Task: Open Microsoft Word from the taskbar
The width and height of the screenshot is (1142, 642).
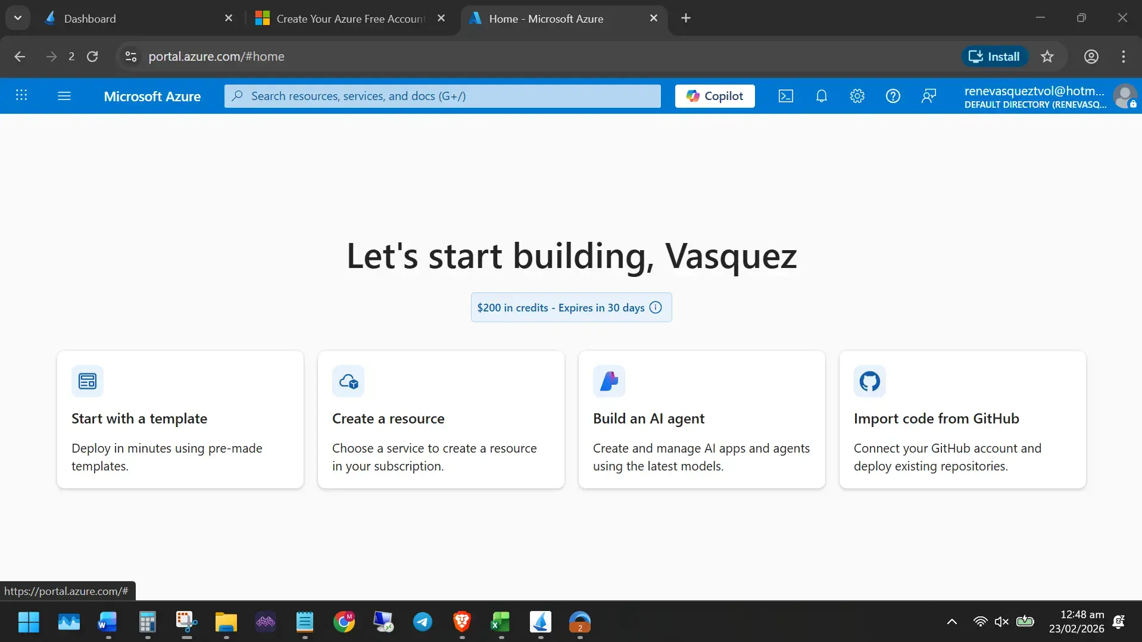Action: [x=108, y=622]
